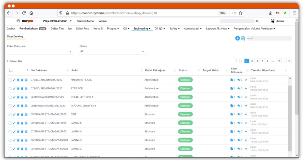The width and height of the screenshot is (303, 160).
Task: Click the Direktori Menu link
Action: [85, 21]
